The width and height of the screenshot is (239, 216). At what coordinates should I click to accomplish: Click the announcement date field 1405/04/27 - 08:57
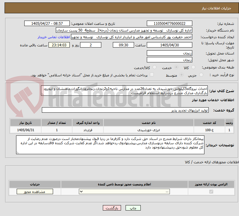point(47,24)
